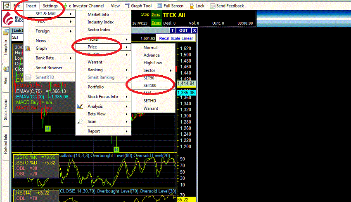The height and width of the screenshot is (202, 351).
Task: Select Industry Index menu item
Action: [x=103, y=22]
